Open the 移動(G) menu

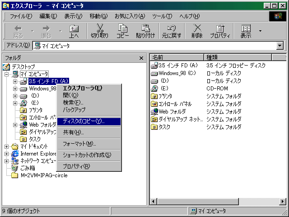coord(98,16)
